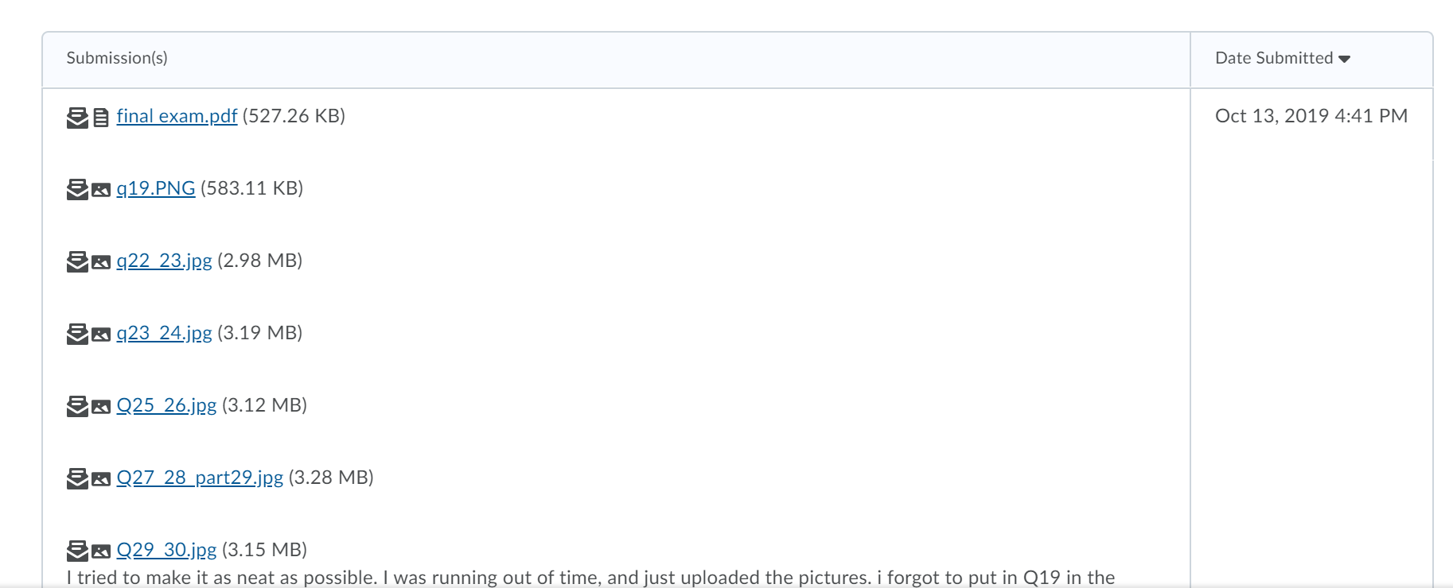Sort by Date Submitted column arrow

click(x=1345, y=59)
